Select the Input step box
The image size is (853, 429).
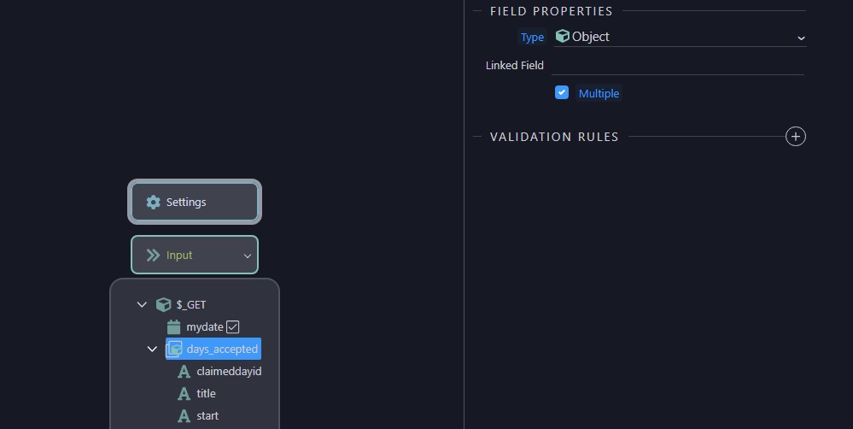195,255
